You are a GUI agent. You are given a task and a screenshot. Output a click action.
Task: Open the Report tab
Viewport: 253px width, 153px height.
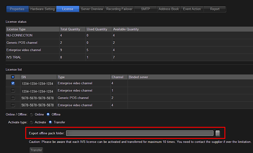pos(215,9)
